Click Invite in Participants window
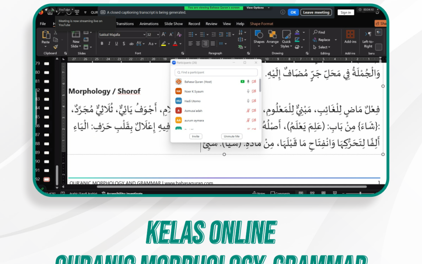This screenshot has width=422, height=264. pos(196,136)
